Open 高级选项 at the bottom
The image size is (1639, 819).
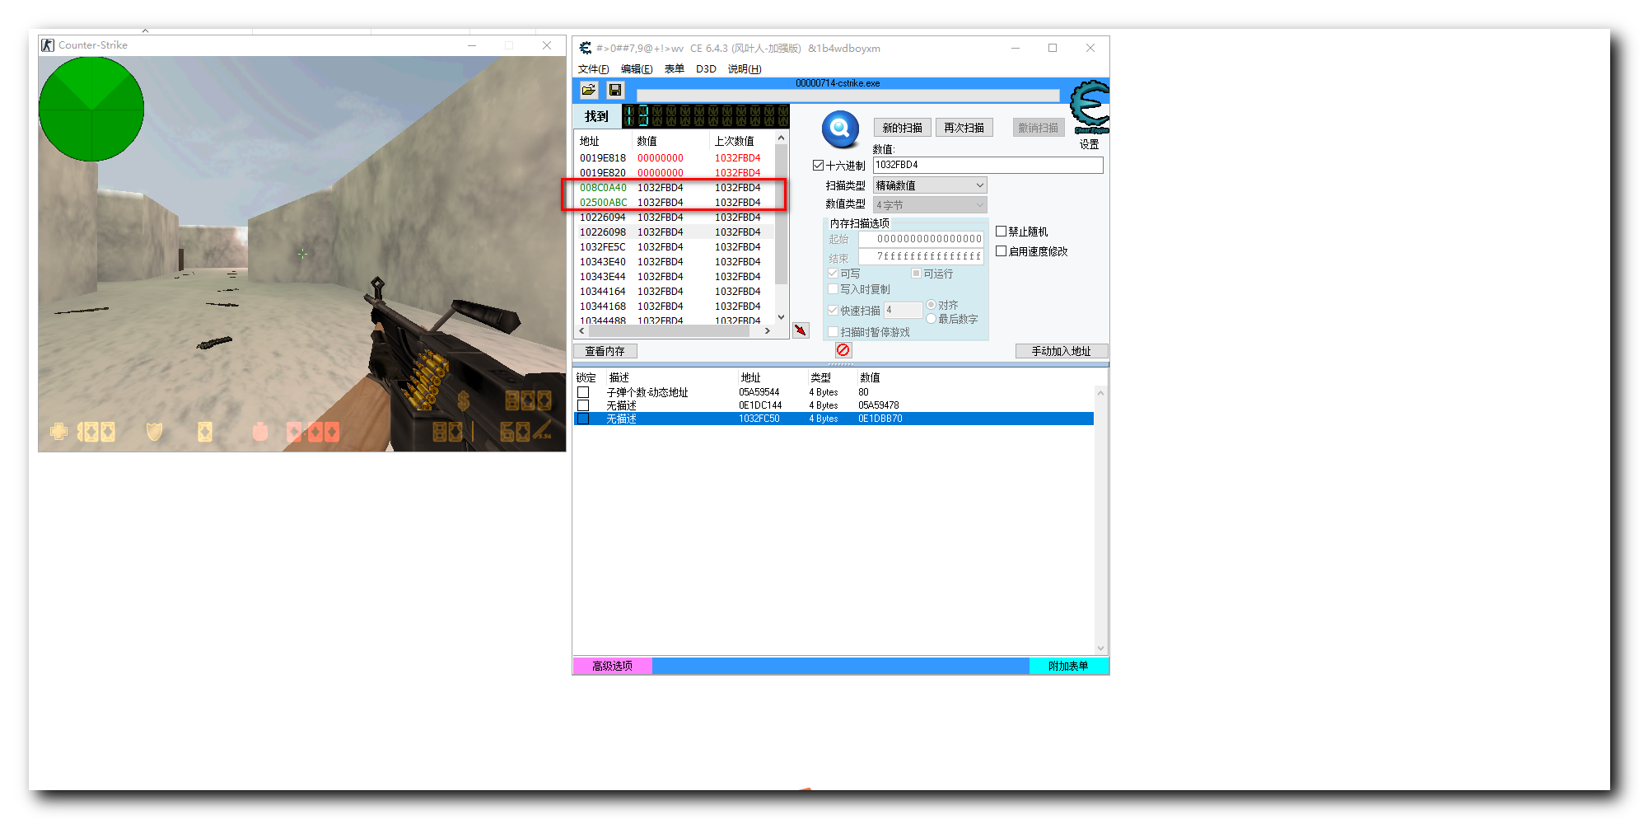click(612, 666)
